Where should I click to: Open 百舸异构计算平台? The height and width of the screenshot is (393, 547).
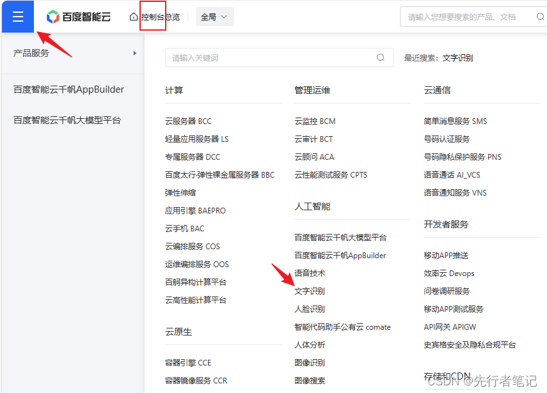tap(196, 282)
